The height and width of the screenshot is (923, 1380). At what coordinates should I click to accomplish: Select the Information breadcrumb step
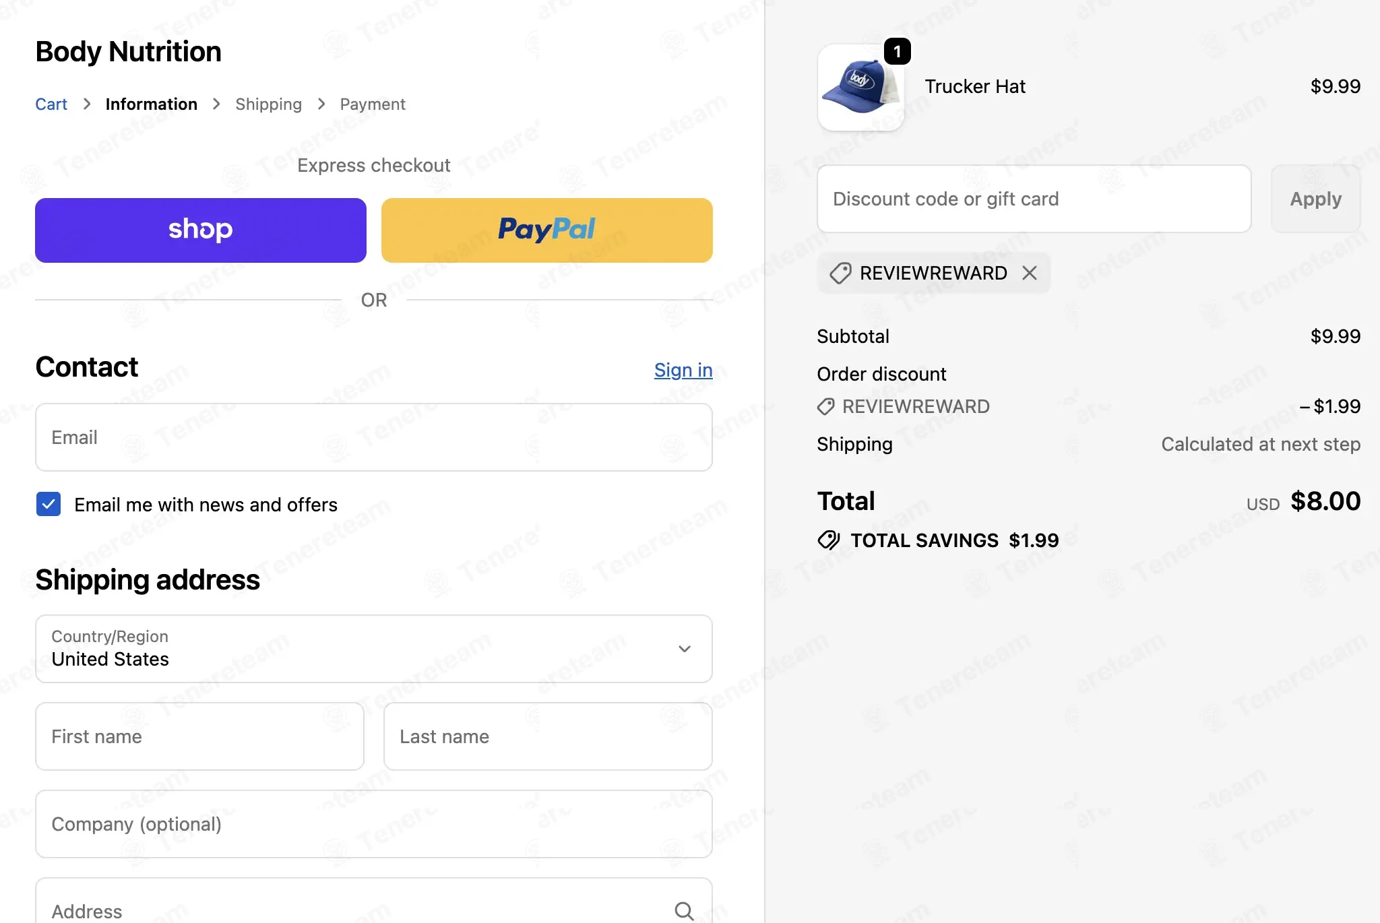click(152, 104)
